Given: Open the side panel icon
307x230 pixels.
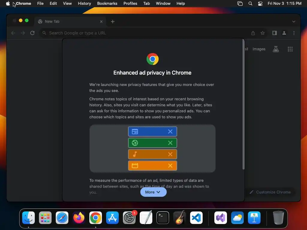Looking at the screenshot, I should [275, 33].
